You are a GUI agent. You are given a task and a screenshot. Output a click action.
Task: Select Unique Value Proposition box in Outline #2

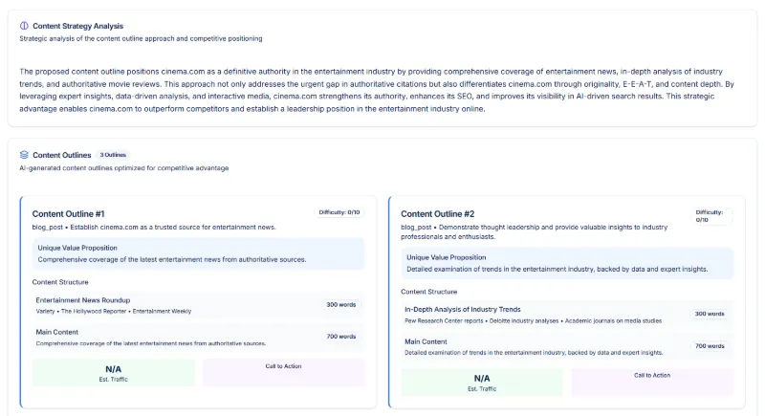click(x=567, y=263)
